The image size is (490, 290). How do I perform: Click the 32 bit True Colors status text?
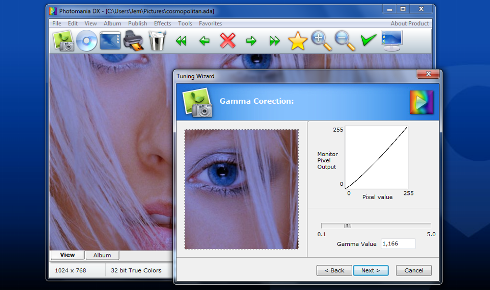pos(136,271)
